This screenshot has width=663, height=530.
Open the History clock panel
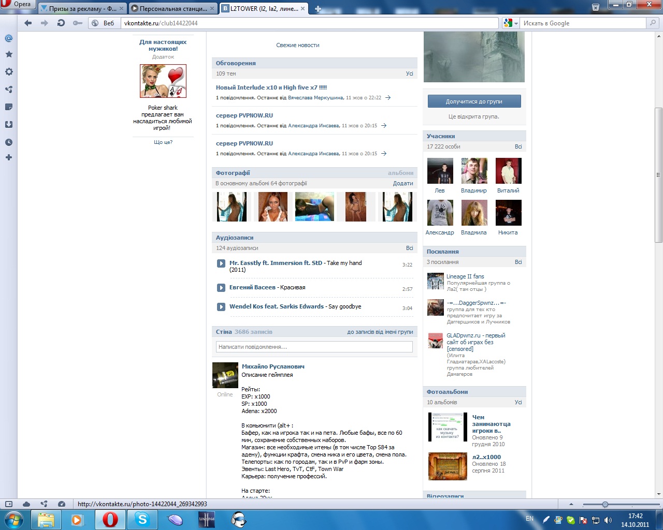9,142
